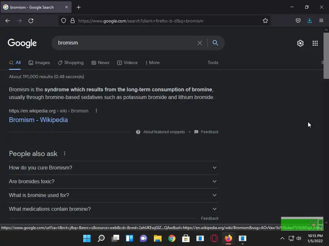
Task: Open the More search filters menu
Action: coord(153,63)
